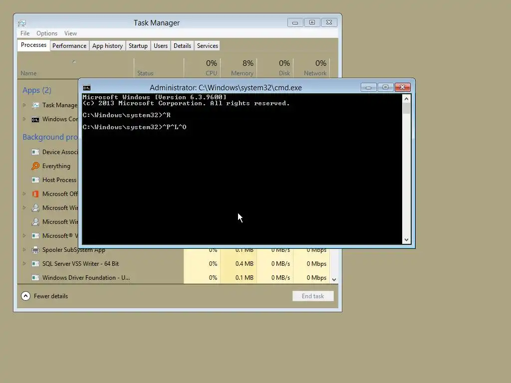Expand the Microsoft® process row
Viewport: 511px width, 383px height.
click(x=24, y=235)
